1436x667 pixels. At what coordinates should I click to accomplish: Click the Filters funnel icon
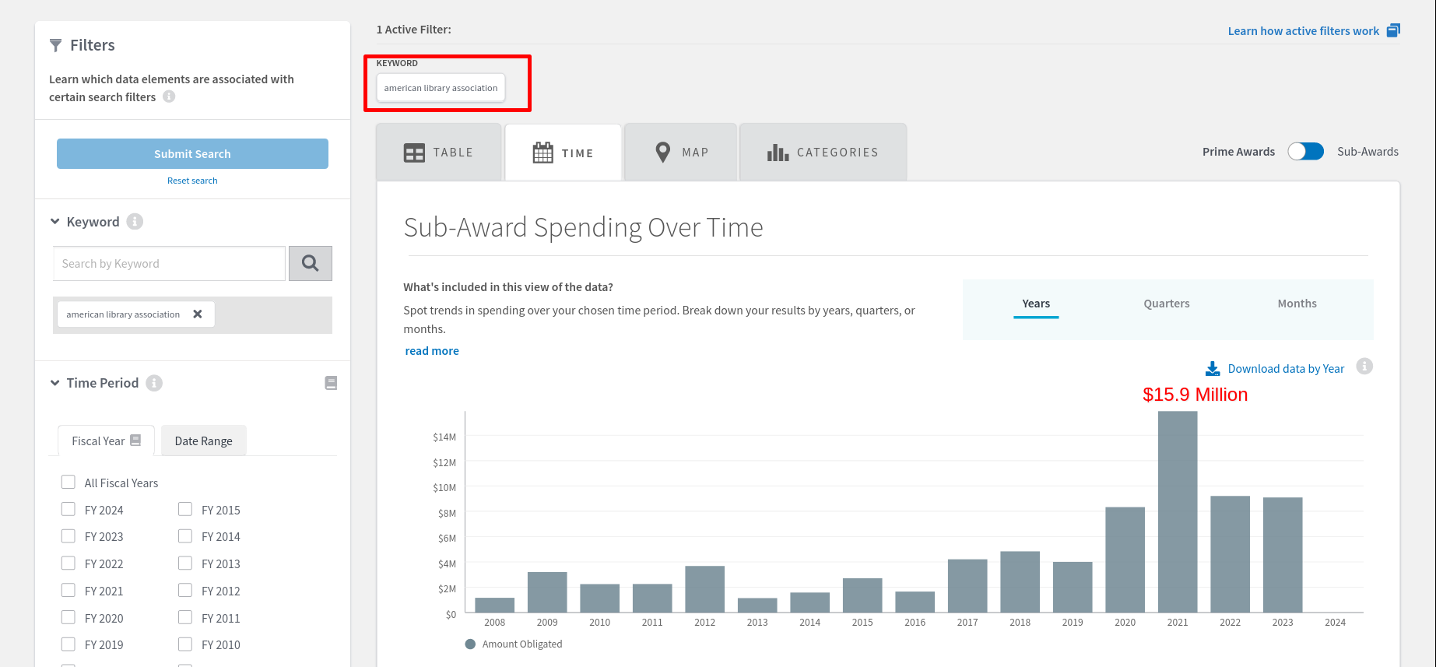(55, 45)
